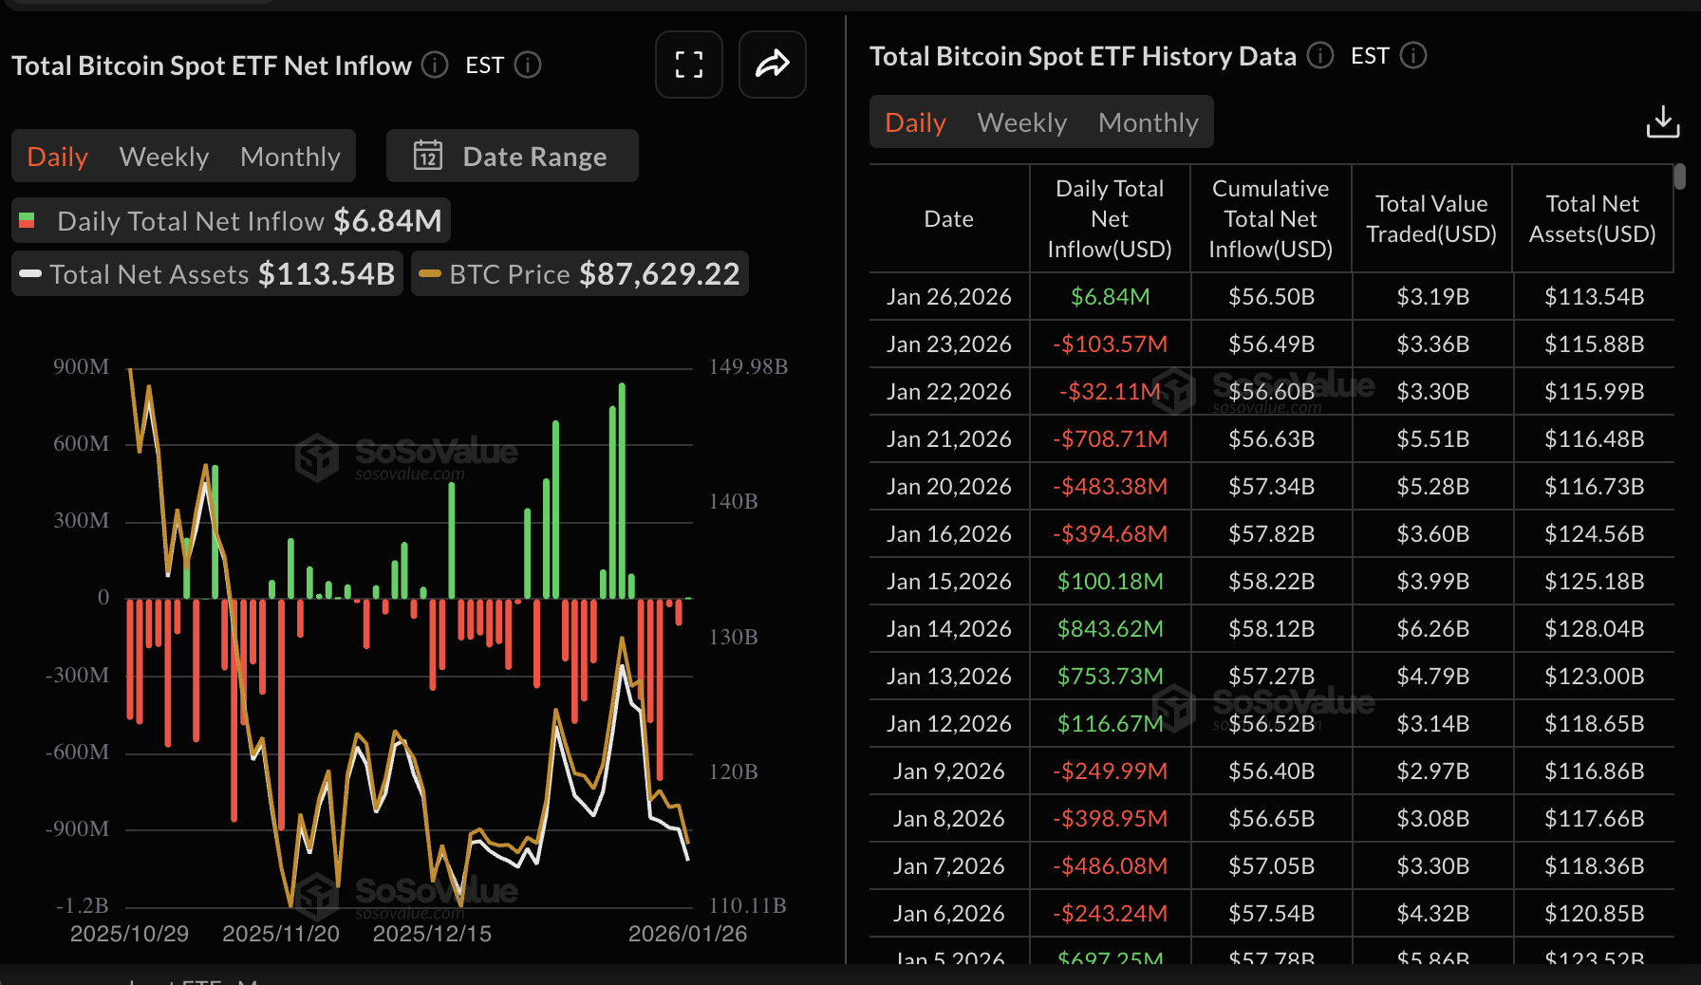Click info icon next to chart EST

[528, 65]
